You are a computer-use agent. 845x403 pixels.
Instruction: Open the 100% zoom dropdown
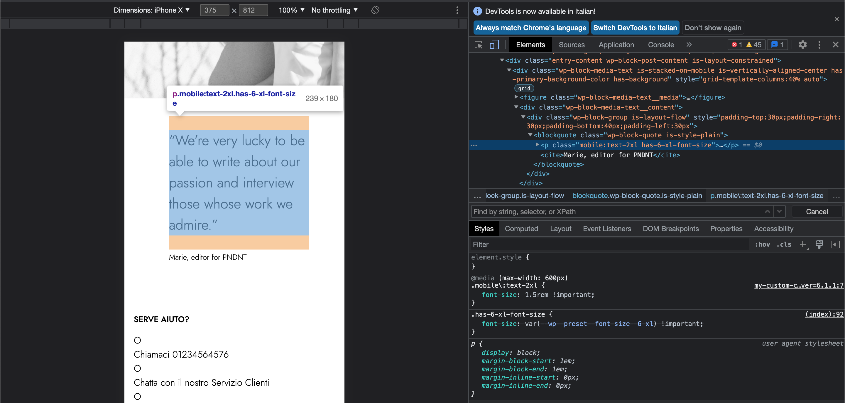pyautogui.click(x=291, y=10)
